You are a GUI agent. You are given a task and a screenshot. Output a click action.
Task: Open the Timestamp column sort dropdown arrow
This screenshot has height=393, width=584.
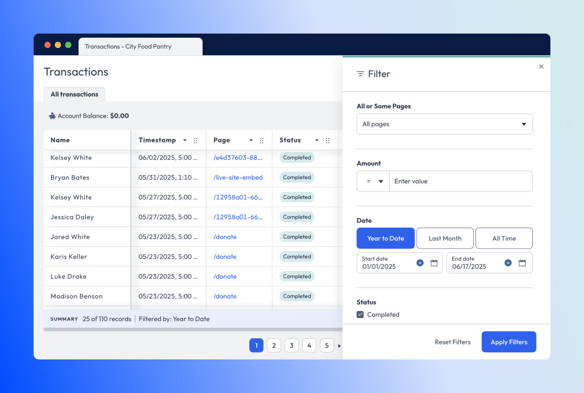(185, 140)
